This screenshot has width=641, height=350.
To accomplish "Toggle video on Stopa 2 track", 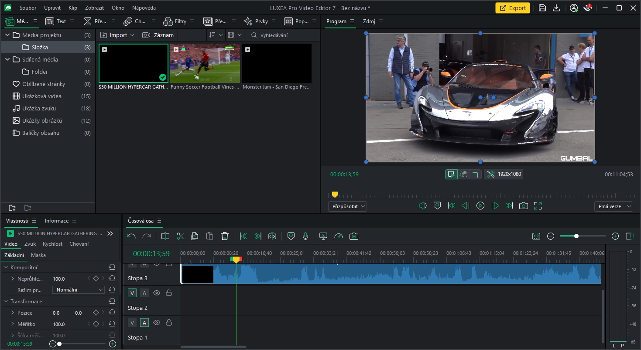I will point(132,293).
